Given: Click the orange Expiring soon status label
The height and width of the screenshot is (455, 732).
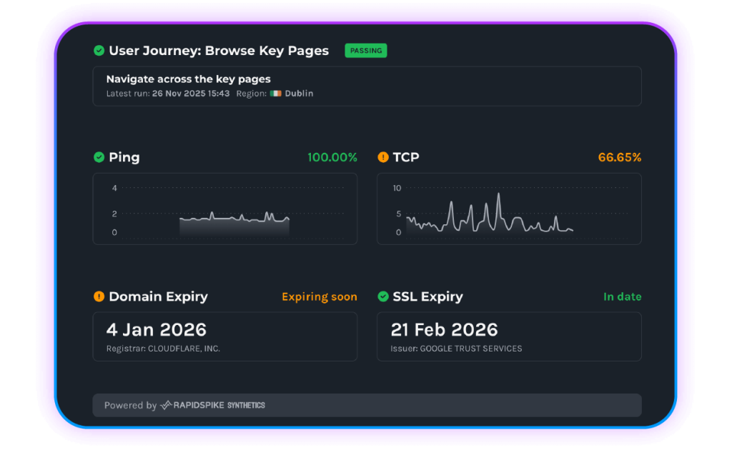Looking at the screenshot, I should click(x=319, y=296).
